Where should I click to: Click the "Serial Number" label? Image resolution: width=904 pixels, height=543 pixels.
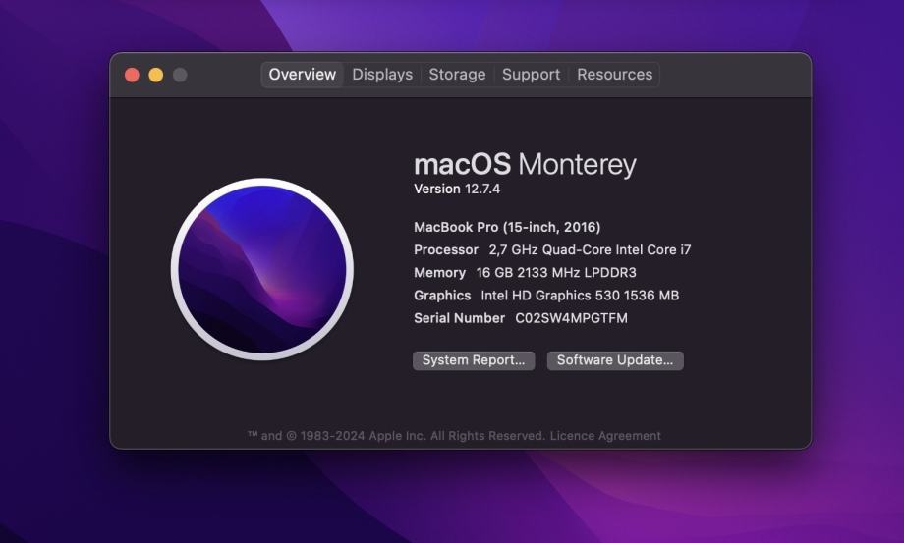(460, 318)
